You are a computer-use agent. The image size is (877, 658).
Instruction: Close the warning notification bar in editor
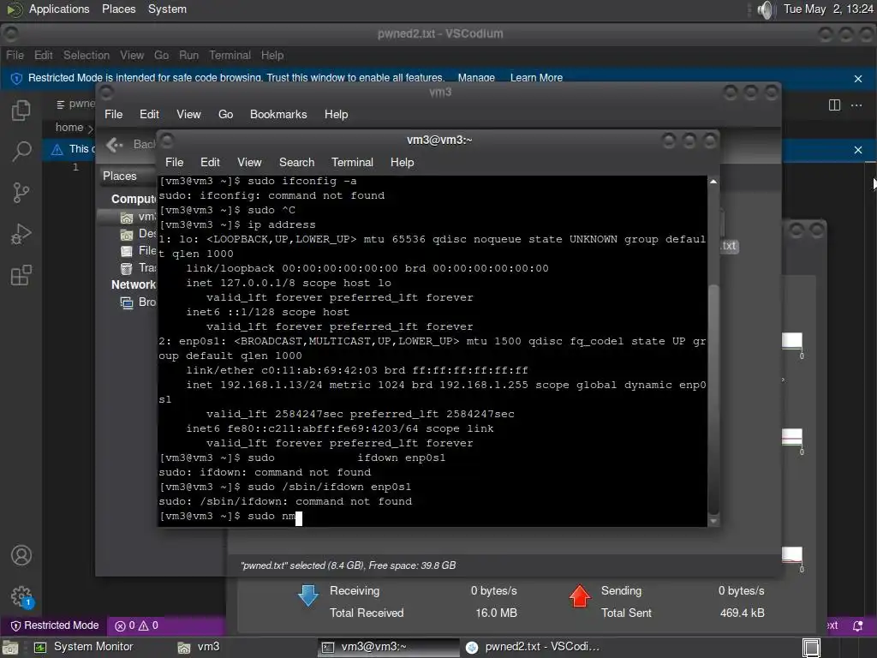pyautogui.click(x=858, y=150)
